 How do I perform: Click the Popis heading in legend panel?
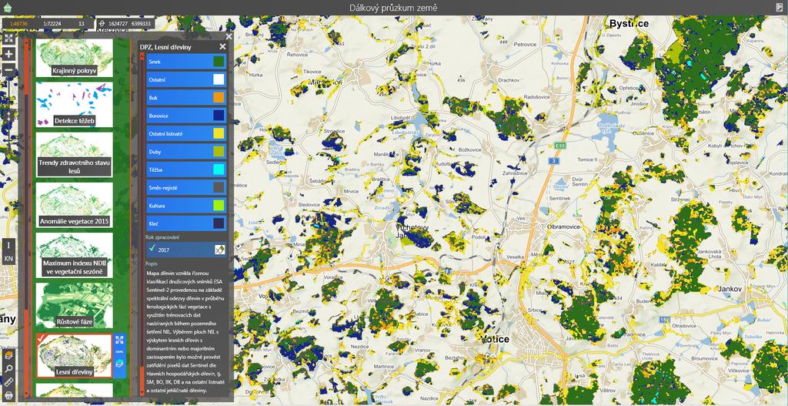coord(151,263)
